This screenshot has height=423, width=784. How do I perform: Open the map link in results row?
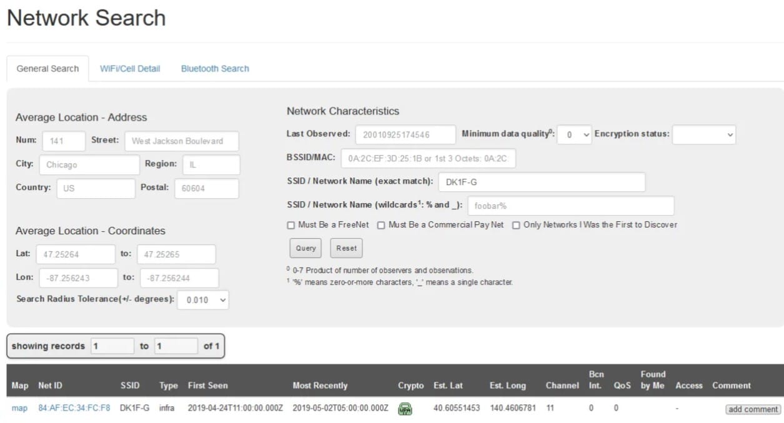pos(19,409)
